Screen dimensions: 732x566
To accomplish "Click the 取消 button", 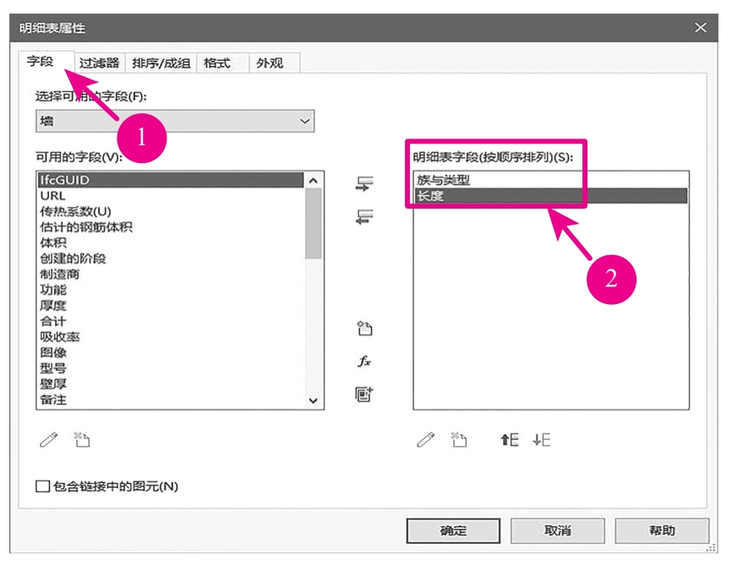I will click(x=558, y=531).
